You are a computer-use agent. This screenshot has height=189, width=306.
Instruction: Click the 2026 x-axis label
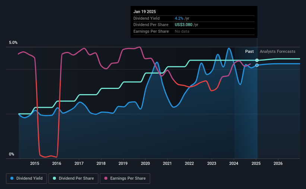[278, 163]
